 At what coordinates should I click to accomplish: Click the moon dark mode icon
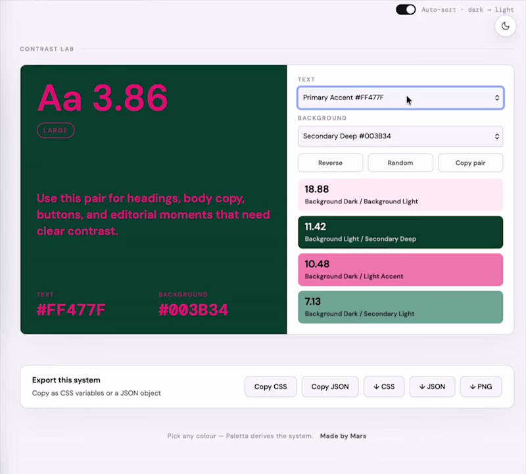(505, 26)
